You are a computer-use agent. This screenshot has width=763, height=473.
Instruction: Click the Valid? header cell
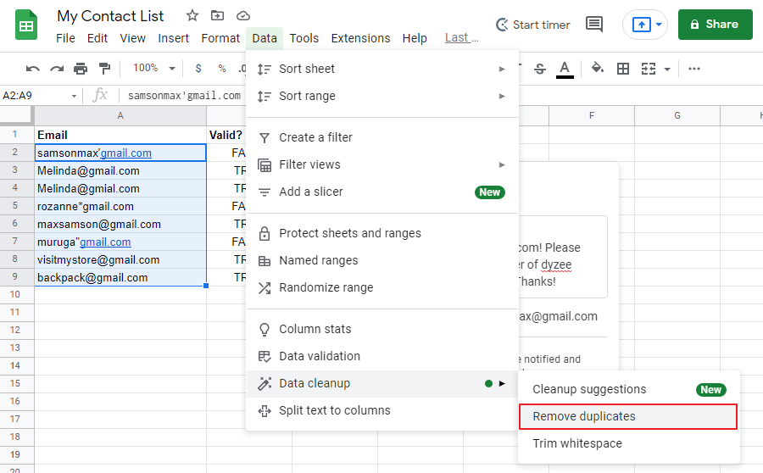226,135
